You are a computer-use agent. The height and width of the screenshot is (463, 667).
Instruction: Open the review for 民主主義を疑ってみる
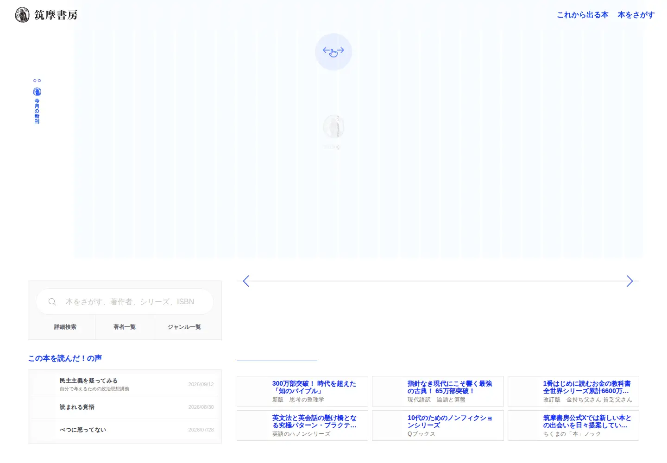coord(125,384)
